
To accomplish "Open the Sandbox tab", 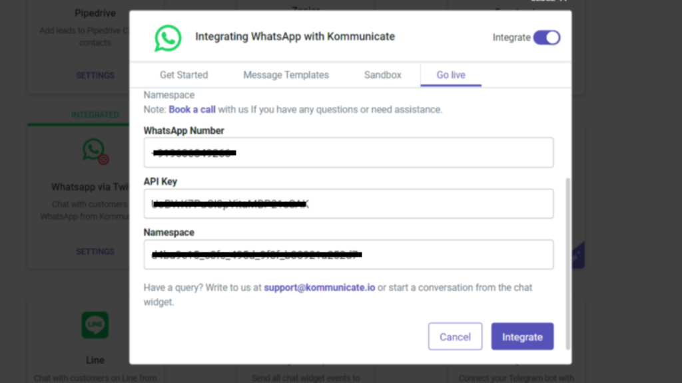I will [x=383, y=74].
